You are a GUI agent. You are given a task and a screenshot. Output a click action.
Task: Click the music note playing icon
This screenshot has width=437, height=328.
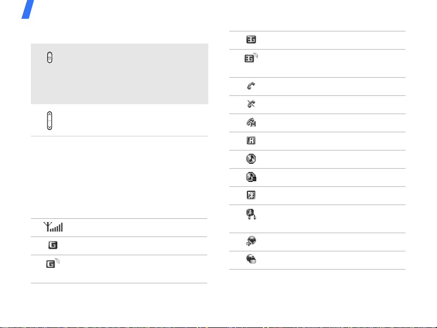(x=251, y=158)
